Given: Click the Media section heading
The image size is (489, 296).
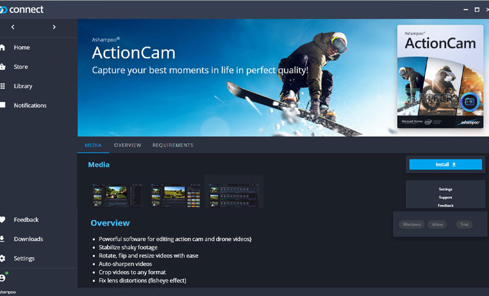Looking at the screenshot, I should point(98,165).
